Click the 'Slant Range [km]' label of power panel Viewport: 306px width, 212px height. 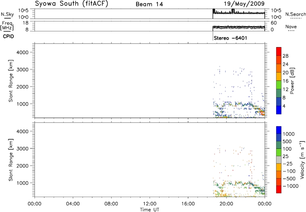11,81
